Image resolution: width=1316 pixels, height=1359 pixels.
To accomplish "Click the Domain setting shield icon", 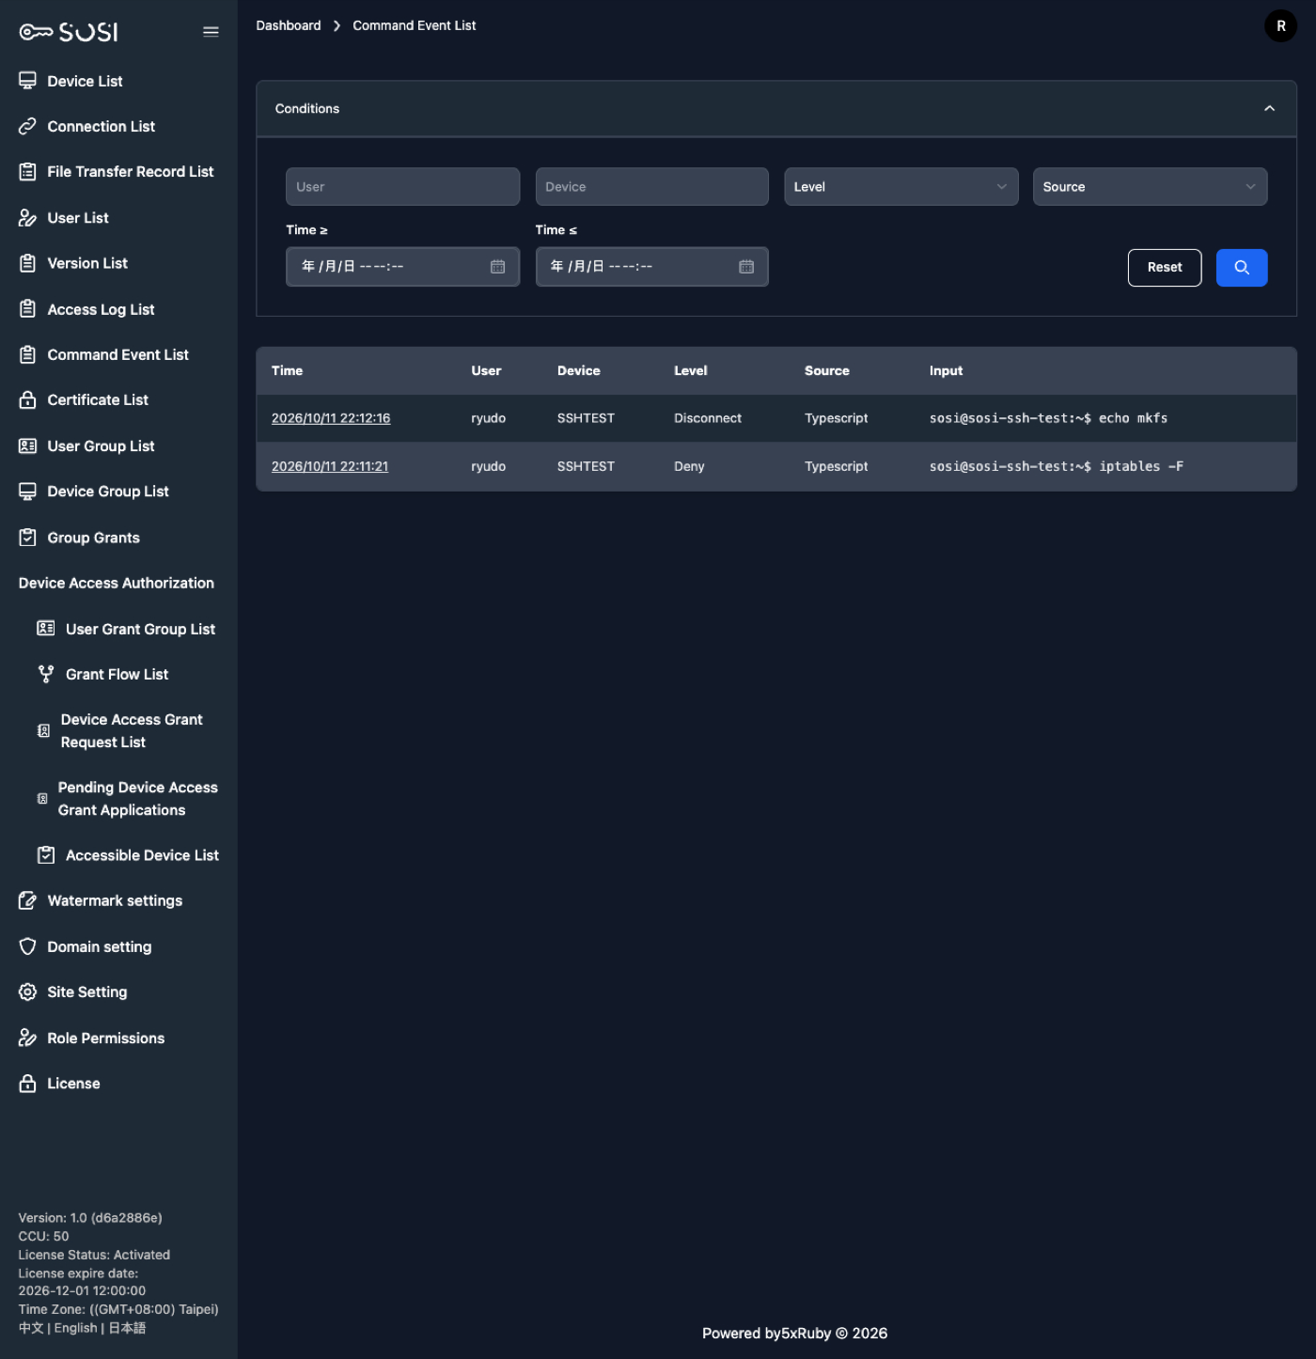I will point(27,946).
